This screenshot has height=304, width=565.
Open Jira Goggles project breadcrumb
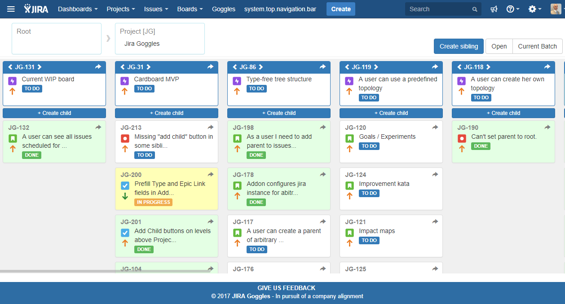[x=160, y=39]
